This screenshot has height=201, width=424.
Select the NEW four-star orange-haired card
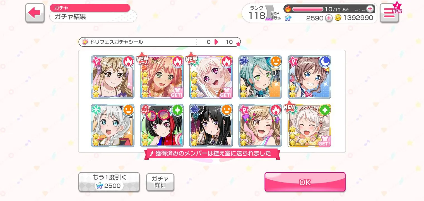162,77
